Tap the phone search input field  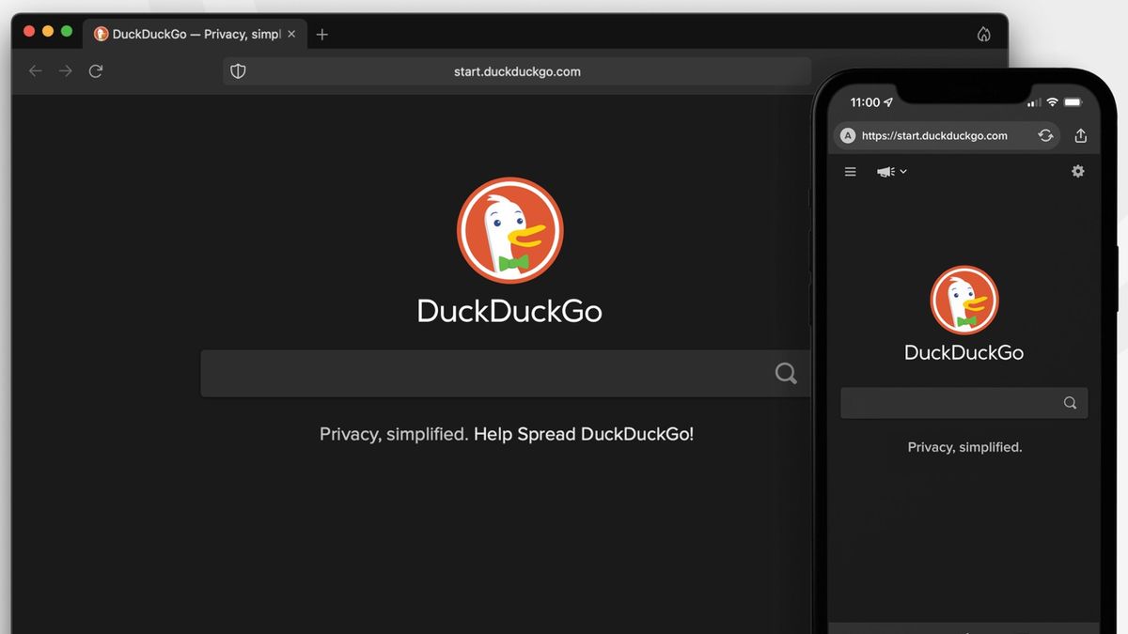coord(964,403)
